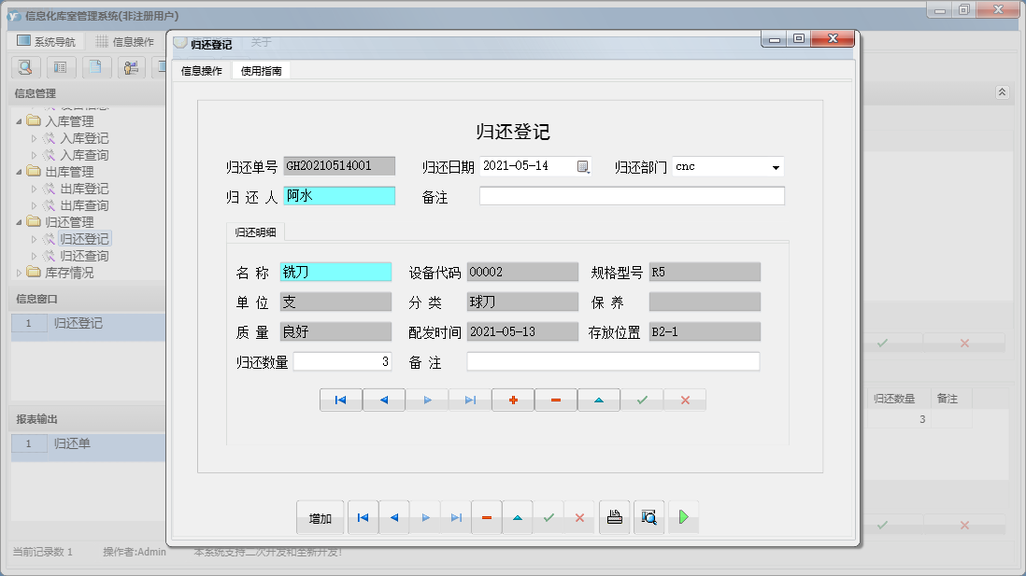This screenshot has height=576, width=1026.
Task: Add a detail record with the red plus icon
Action: [512, 400]
